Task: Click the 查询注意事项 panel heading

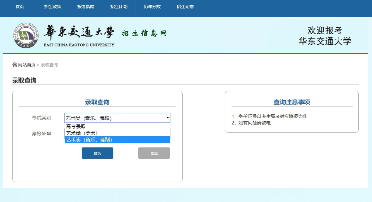Action: (292, 102)
